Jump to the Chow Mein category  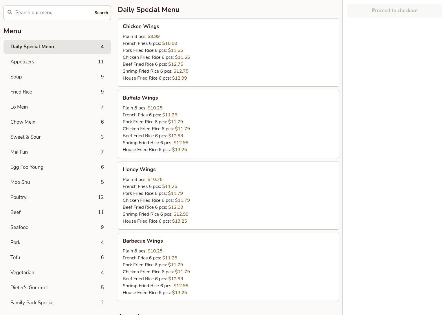click(x=57, y=122)
